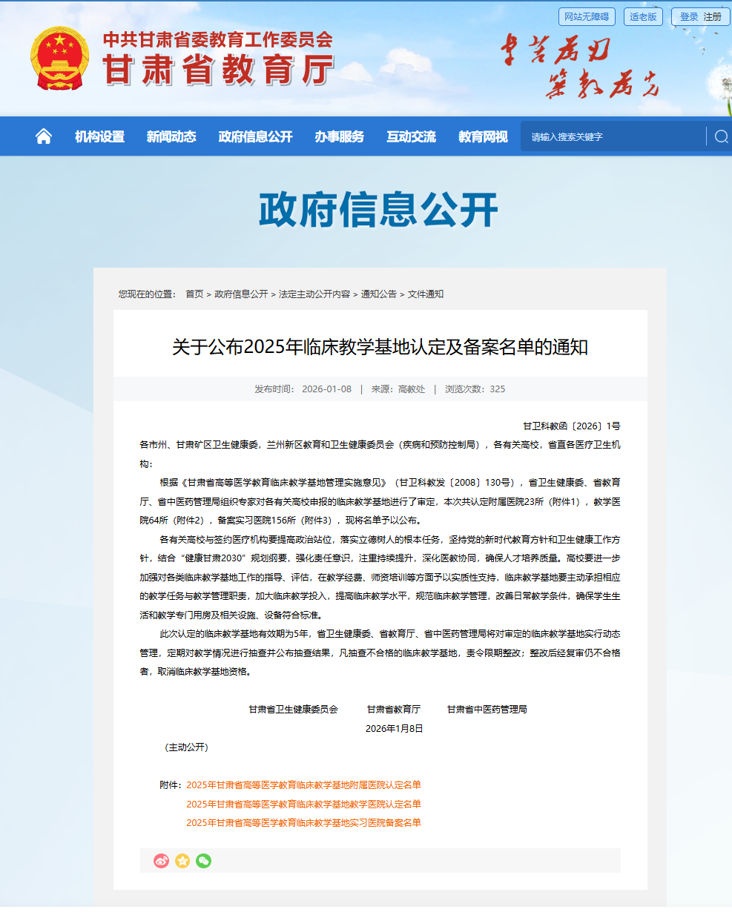The width and height of the screenshot is (732, 915).
Task: Open the 政府信息公开 nav item
Action: (255, 136)
